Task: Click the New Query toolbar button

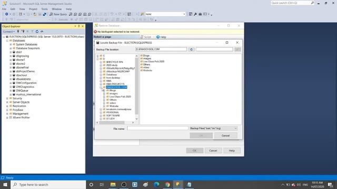Action: tap(58, 14)
